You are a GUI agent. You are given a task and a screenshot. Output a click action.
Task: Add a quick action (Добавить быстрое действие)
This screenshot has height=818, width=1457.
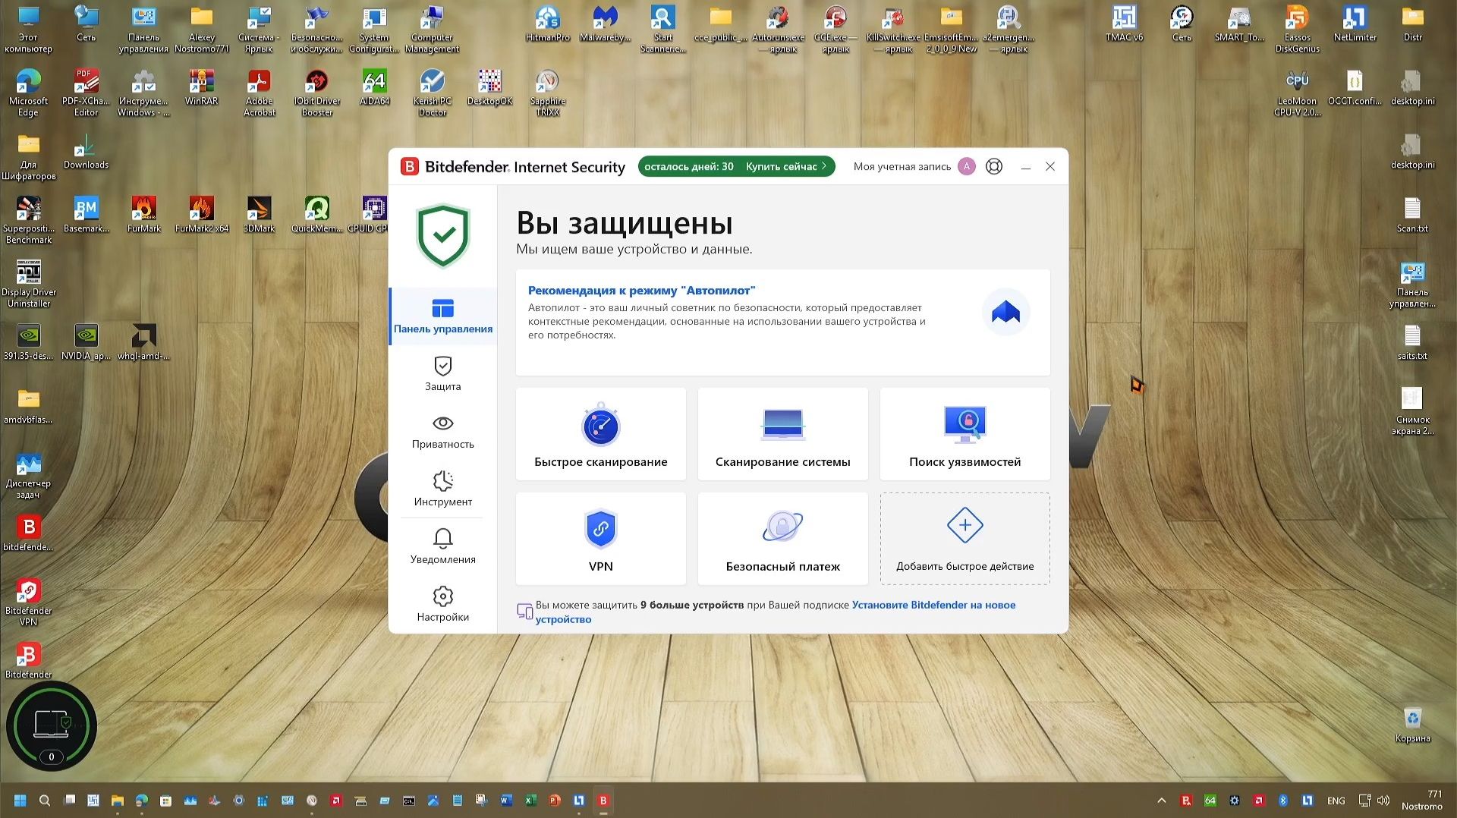pyautogui.click(x=965, y=539)
